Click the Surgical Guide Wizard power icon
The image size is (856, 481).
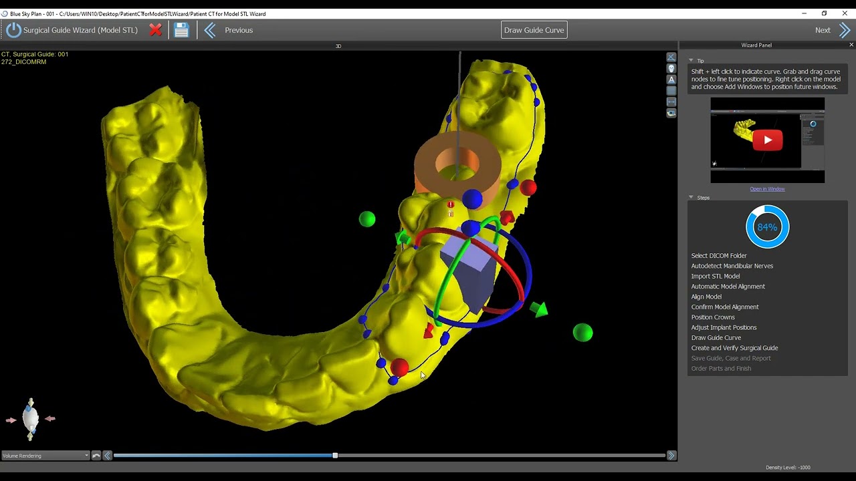pos(13,30)
